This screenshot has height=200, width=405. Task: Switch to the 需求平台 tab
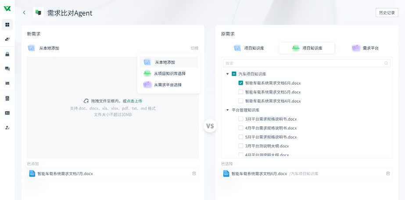point(365,48)
